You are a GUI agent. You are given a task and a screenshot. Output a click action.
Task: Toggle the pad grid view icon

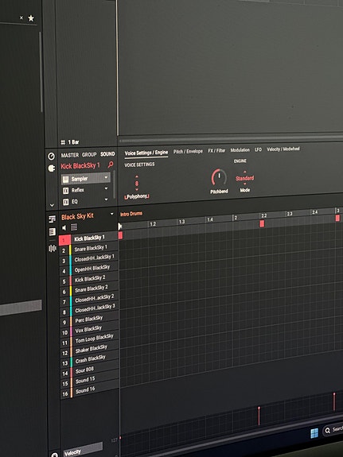click(x=74, y=227)
